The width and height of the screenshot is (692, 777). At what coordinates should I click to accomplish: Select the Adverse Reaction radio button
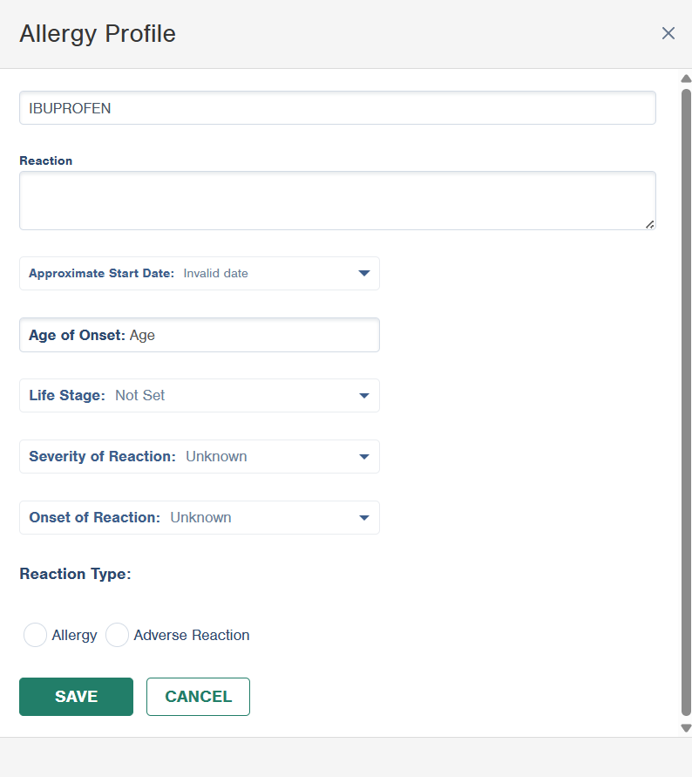coord(117,635)
